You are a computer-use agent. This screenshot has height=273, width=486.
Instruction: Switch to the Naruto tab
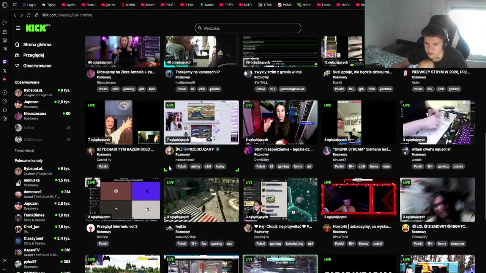tap(207, 5)
